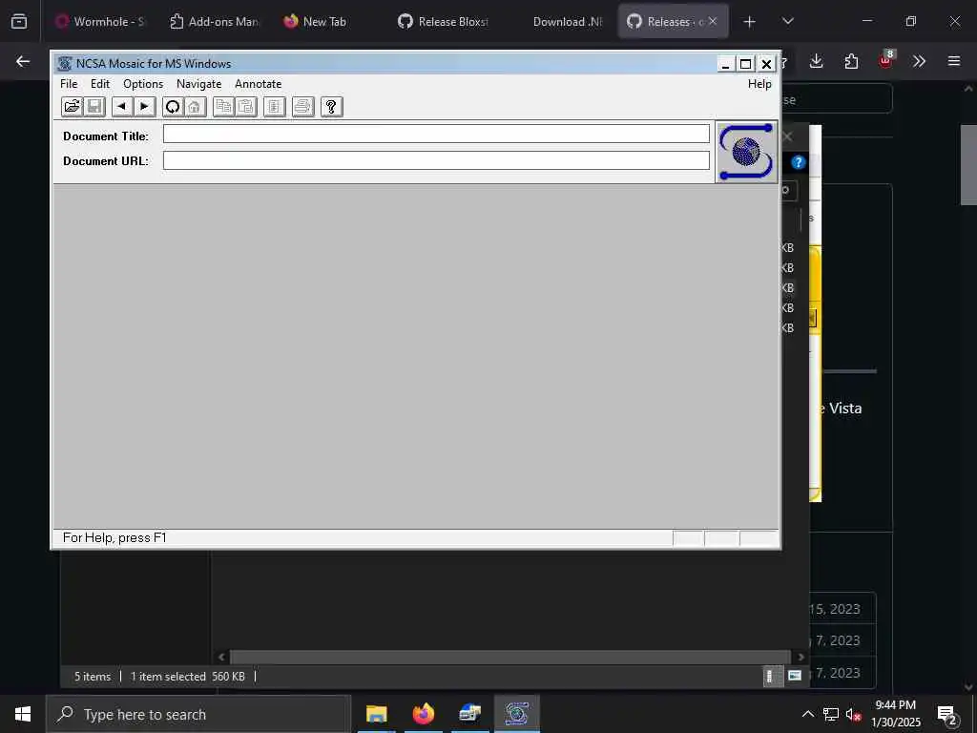Click the Save floppy-disk toolbar icon
The height and width of the screenshot is (733, 977).
(x=94, y=107)
